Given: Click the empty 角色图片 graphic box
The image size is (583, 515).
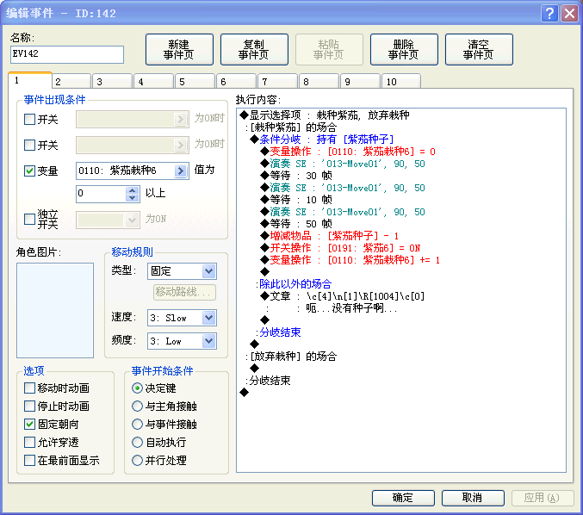Looking at the screenshot, I should pyautogui.click(x=55, y=310).
